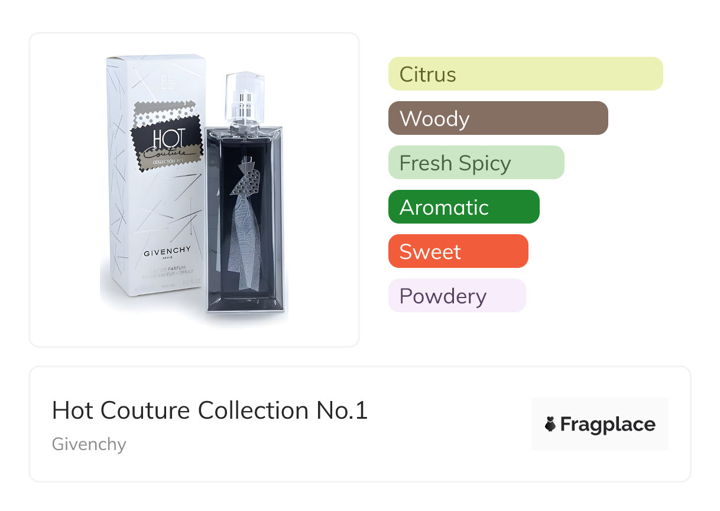Screen dimensions: 720x511
Task: Click the Fragplace bottle icon in logo
Action: pos(550,424)
